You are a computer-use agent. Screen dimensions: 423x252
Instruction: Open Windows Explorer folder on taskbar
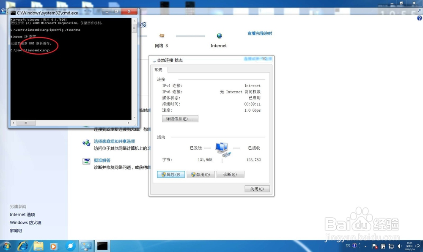[x=38, y=246]
